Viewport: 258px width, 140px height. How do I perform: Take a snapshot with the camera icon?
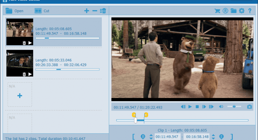[250, 107]
